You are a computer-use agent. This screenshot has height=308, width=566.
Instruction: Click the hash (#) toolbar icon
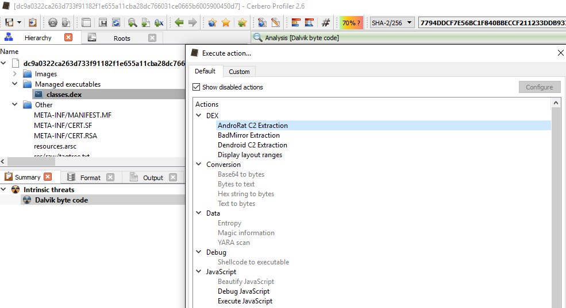(x=326, y=23)
